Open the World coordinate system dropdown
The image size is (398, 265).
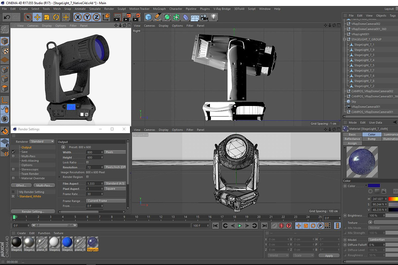coord(279,255)
